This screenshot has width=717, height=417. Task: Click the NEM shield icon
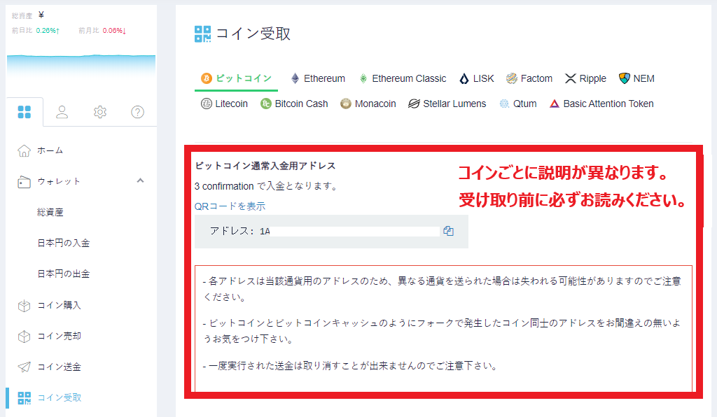click(x=624, y=78)
